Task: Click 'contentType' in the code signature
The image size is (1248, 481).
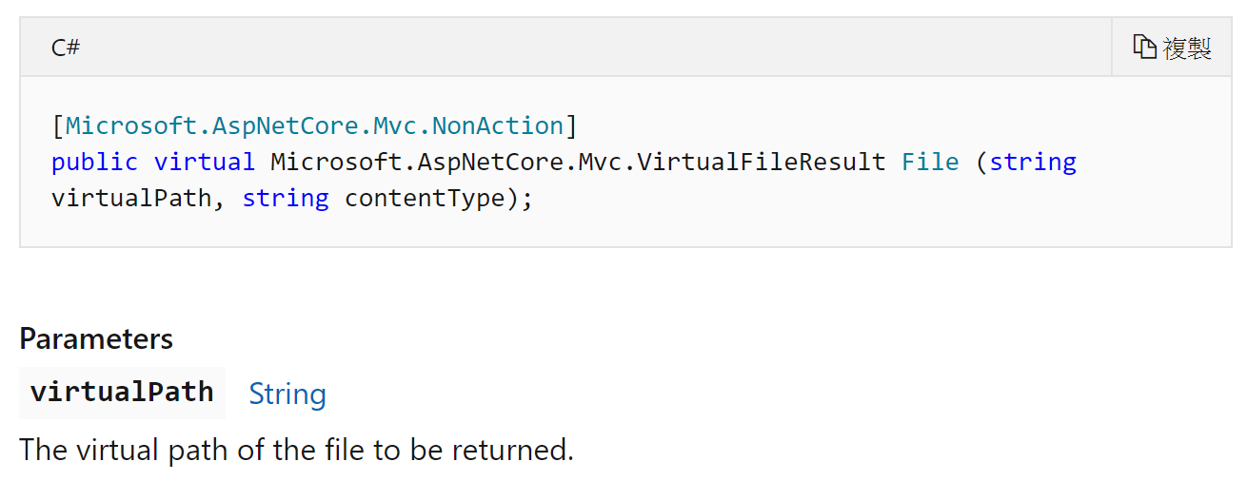Action: [x=425, y=199]
